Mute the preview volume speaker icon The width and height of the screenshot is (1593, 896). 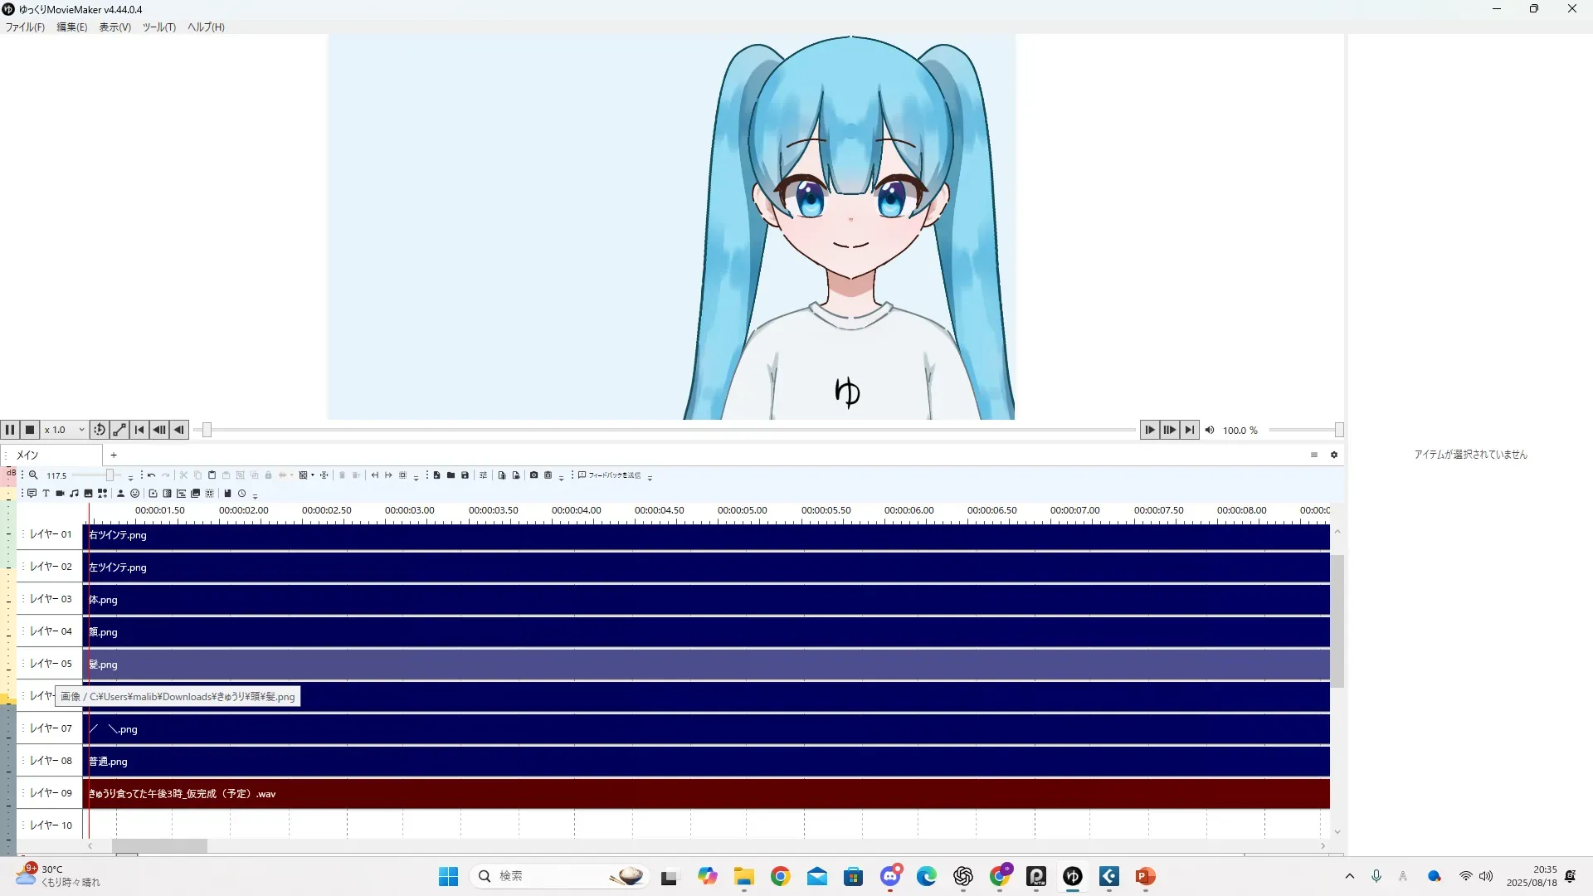pyautogui.click(x=1210, y=430)
